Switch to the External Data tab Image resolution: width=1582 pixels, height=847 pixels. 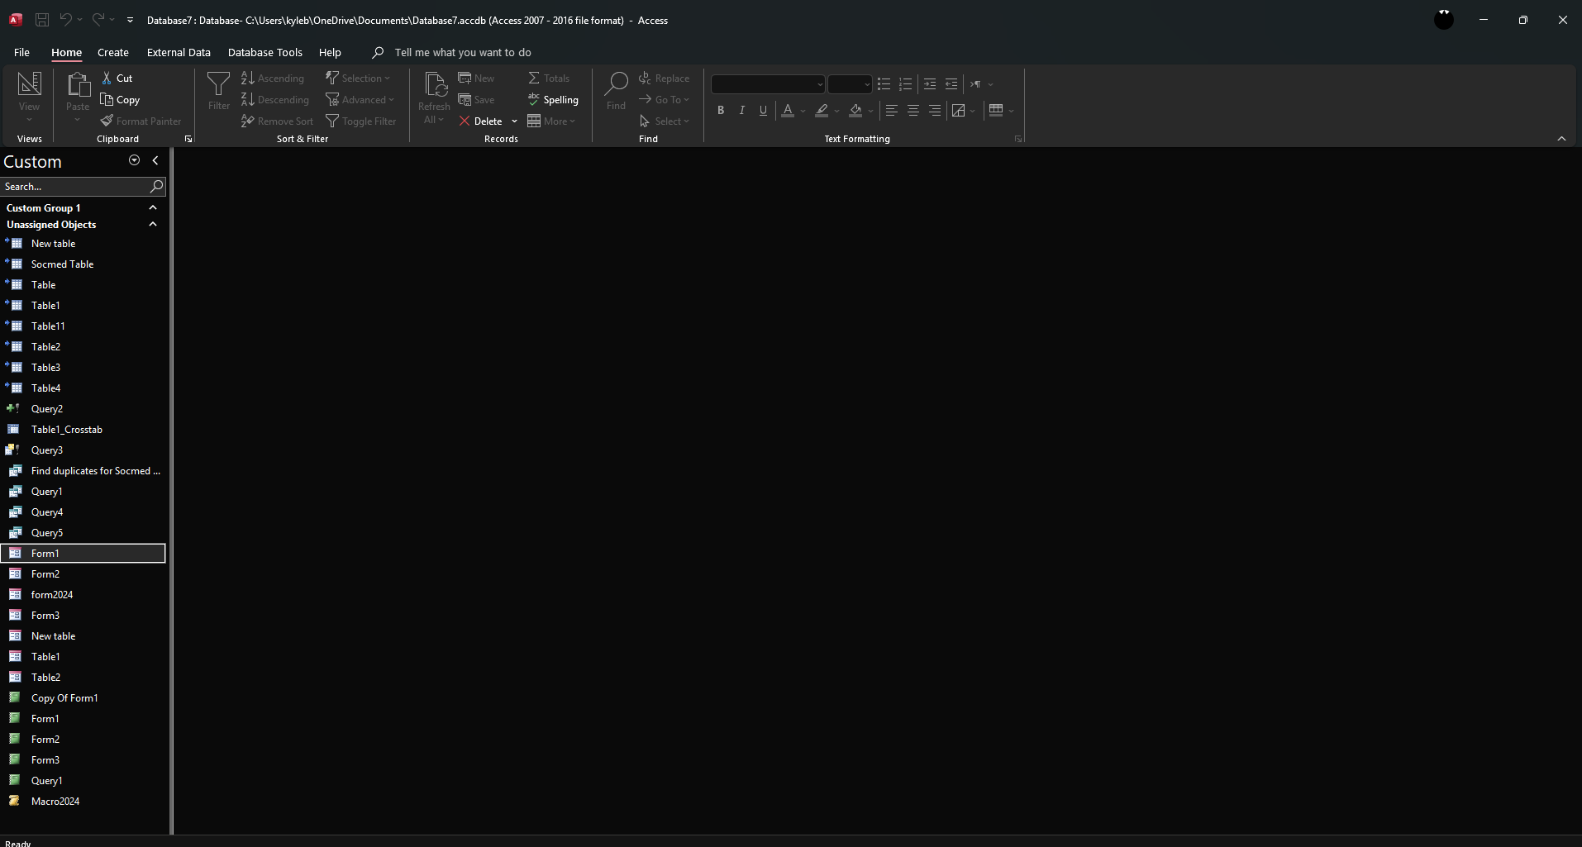(x=179, y=52)
